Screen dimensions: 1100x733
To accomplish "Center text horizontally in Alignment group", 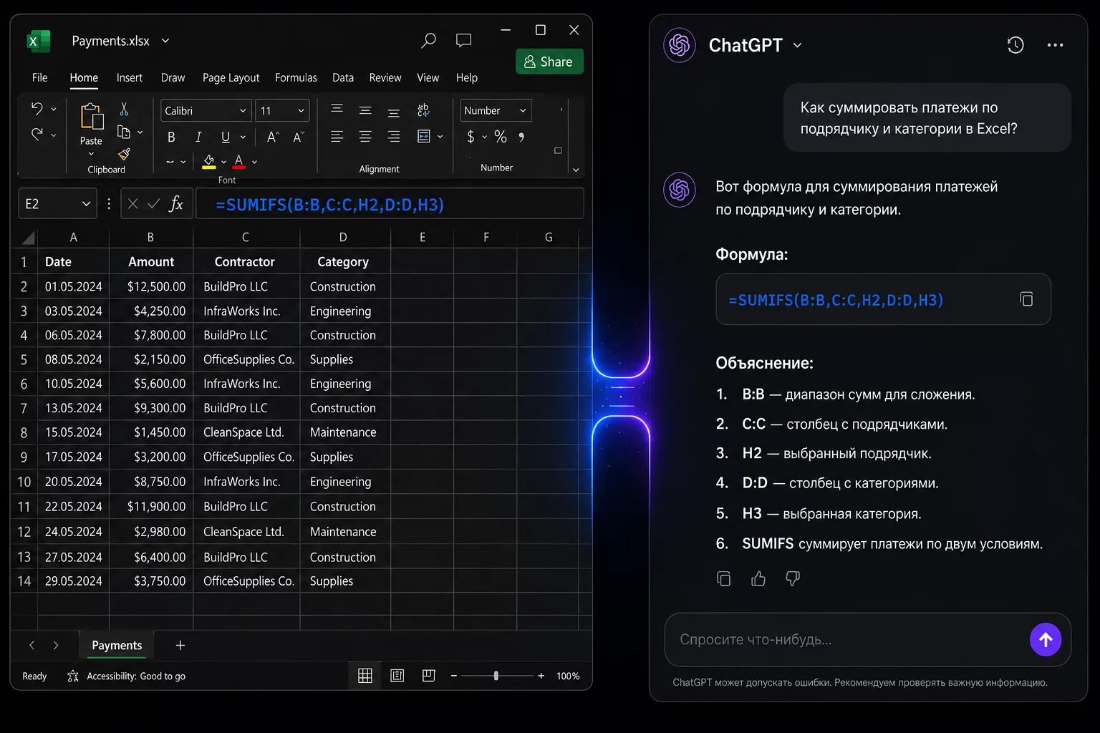I will coord(365,136).
